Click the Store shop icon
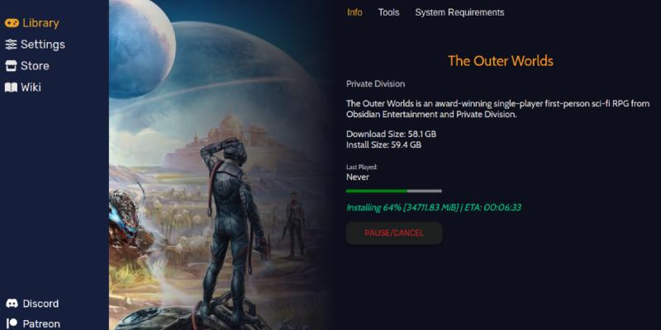 point(11,66)
